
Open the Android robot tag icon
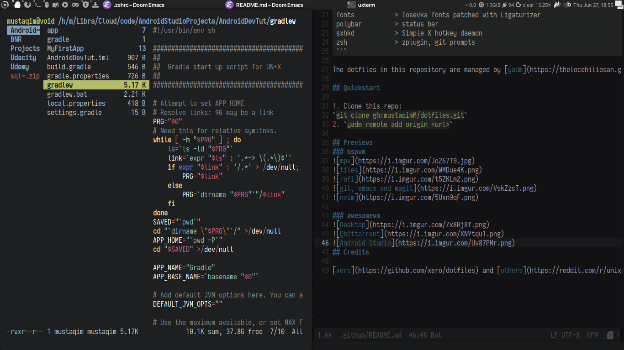click(47, 5)
